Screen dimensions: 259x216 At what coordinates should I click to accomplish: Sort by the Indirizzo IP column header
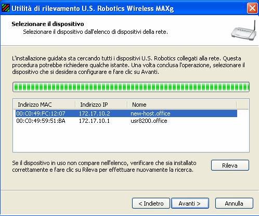tap(101, 105)
